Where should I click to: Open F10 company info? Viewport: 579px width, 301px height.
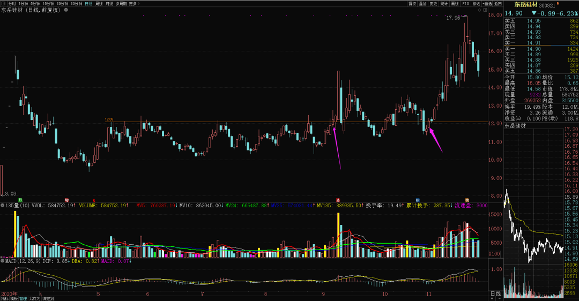tap(466, 3)
